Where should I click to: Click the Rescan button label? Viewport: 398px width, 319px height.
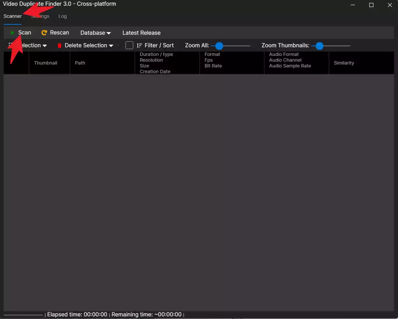(59, 33)
